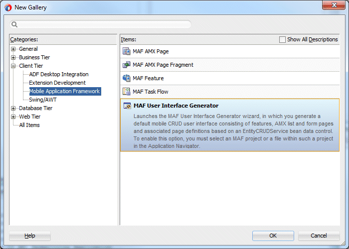
Task: Close the New Gallery window
Action: point(334,5)
